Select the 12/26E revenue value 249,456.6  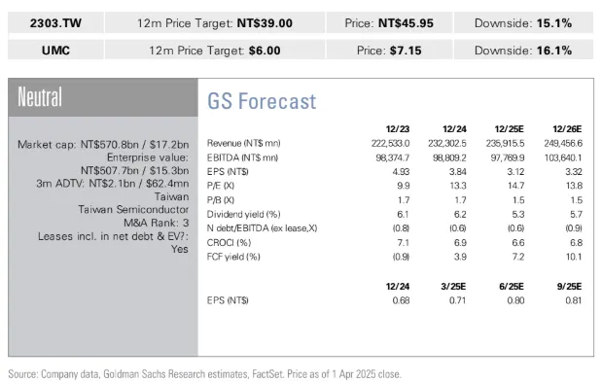pyautogui.click(x=563, y=143)
